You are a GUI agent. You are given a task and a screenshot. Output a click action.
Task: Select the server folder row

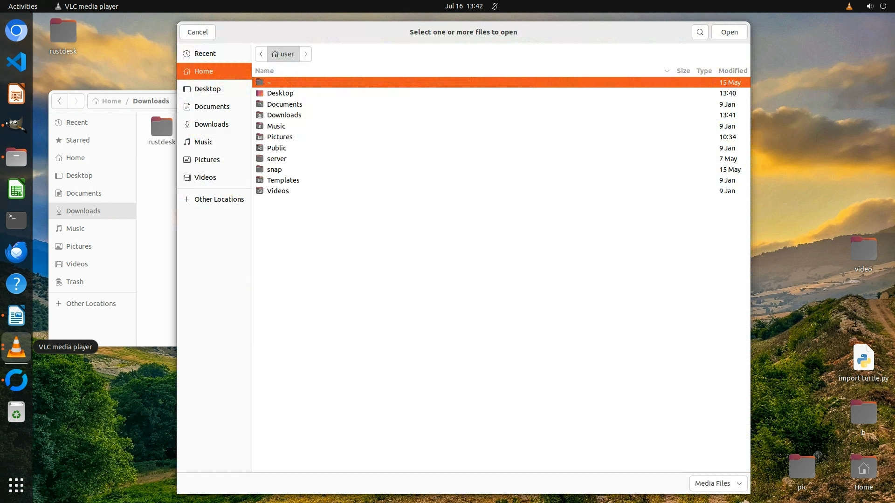coord(276,159)
